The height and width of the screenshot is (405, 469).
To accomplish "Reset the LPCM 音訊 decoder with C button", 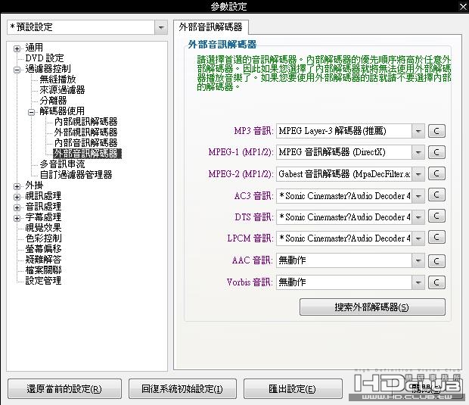I will [x=436, y=238].
